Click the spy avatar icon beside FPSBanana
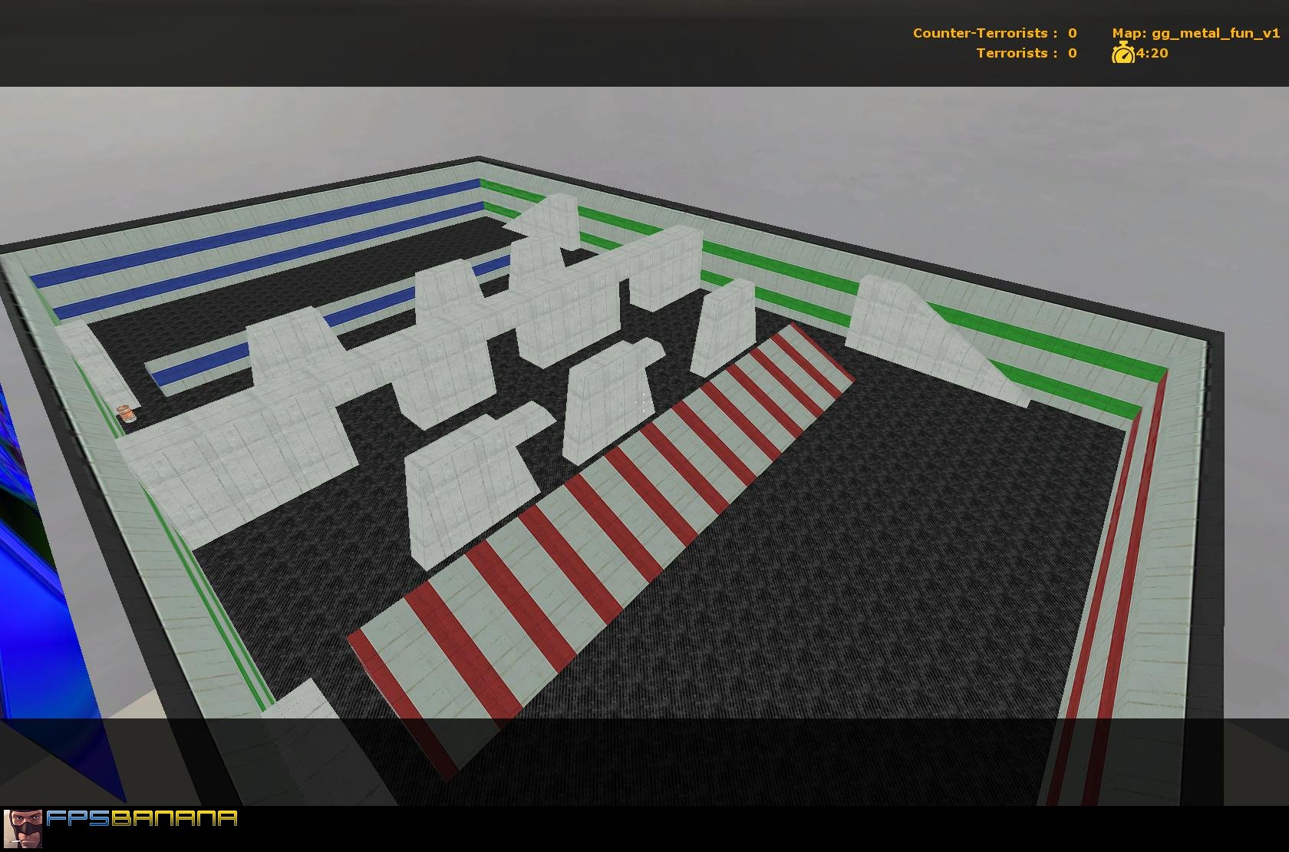Viewport: 1289px width, 852px height. point(22,828)
